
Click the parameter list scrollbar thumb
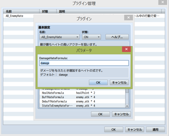point(127,91)
